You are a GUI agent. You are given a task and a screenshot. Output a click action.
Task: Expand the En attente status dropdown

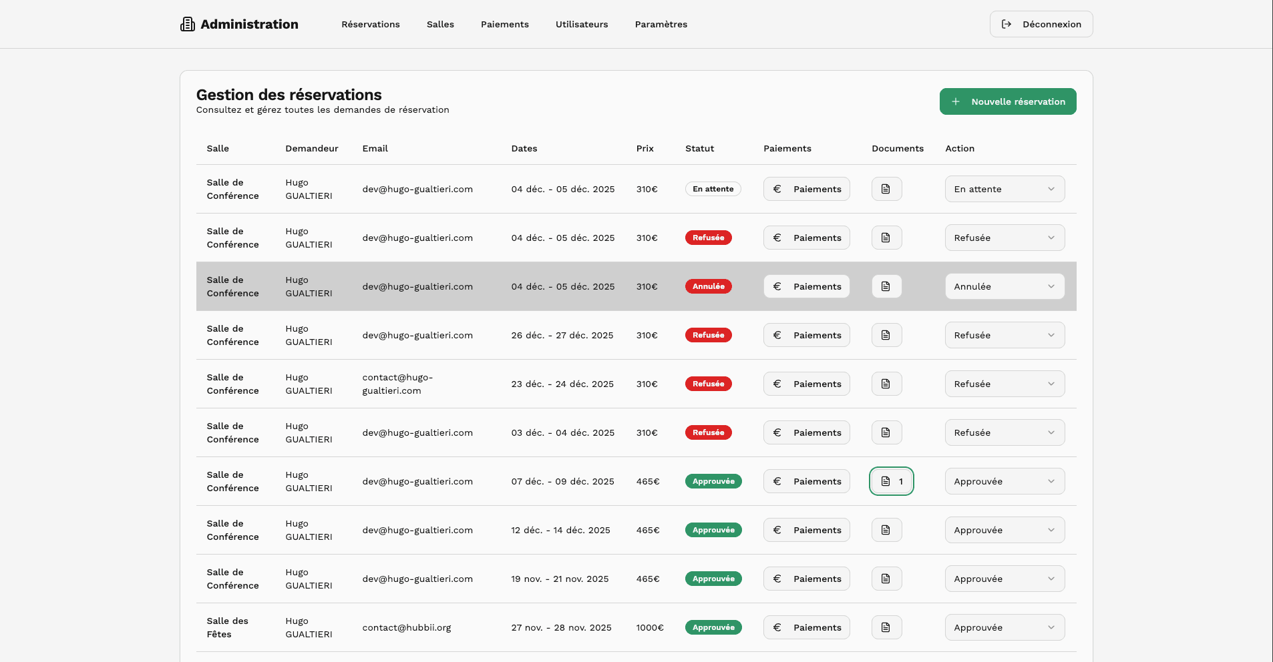point(1004,189)
